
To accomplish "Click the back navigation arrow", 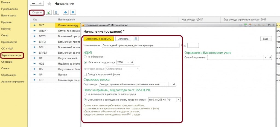I will tap(33, 4).
